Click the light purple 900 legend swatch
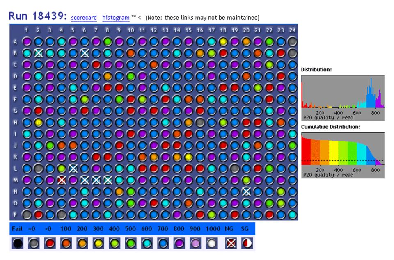The image size is (394, 260). pyautogui.click(x=195, y=244)
